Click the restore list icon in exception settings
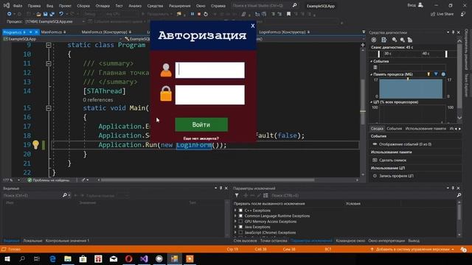The width and height of the screenshot is (472, 265). pos(265,195)
